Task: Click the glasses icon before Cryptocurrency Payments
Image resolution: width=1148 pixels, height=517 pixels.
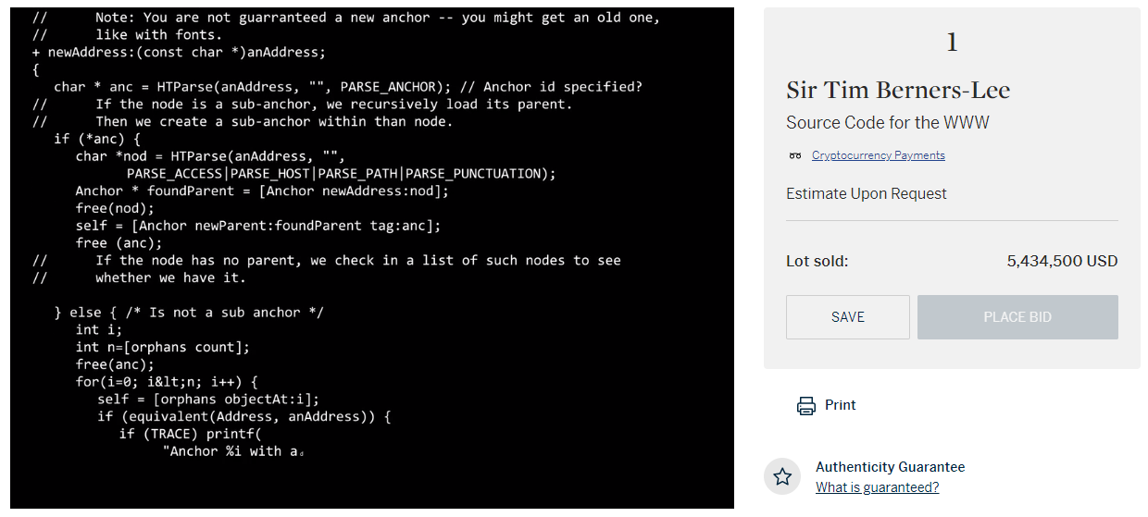Action: click(x=795, y=155)
